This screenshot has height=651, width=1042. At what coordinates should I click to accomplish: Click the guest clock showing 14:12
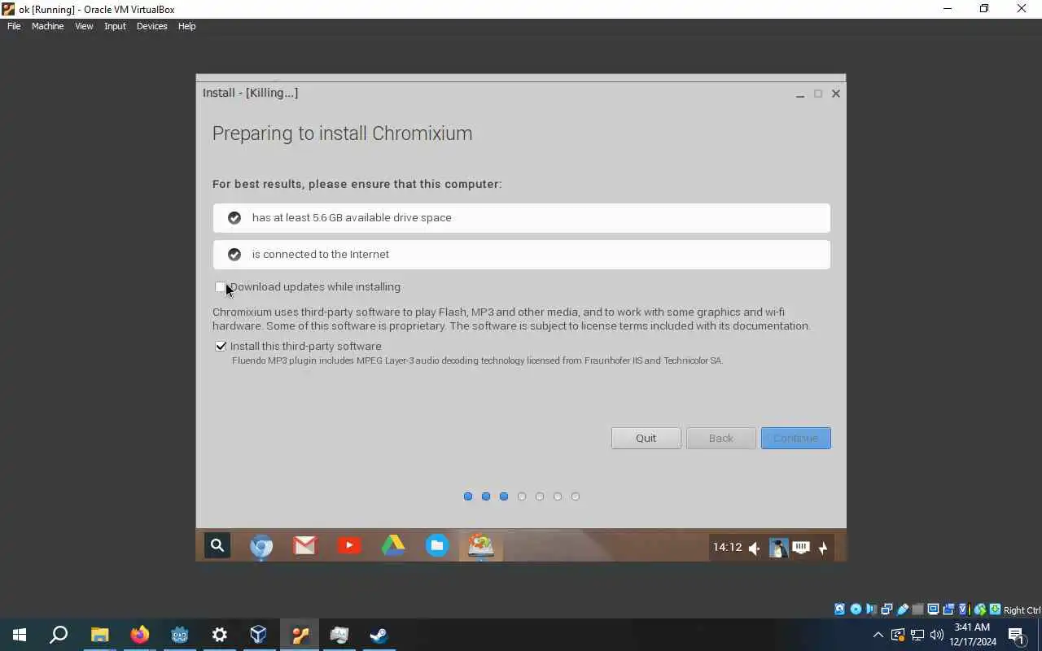coord(727,547)
